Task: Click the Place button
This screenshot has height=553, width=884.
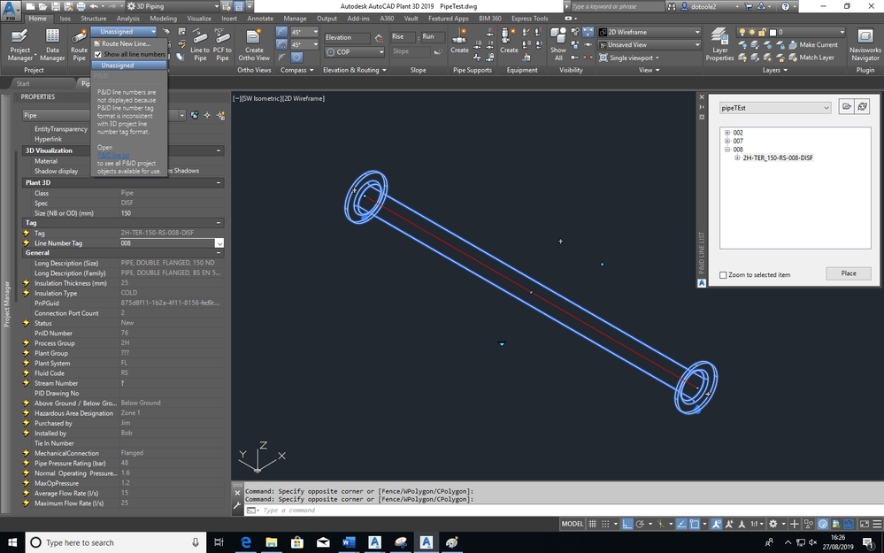Action: pyautogui.click(x=848, y=273)
